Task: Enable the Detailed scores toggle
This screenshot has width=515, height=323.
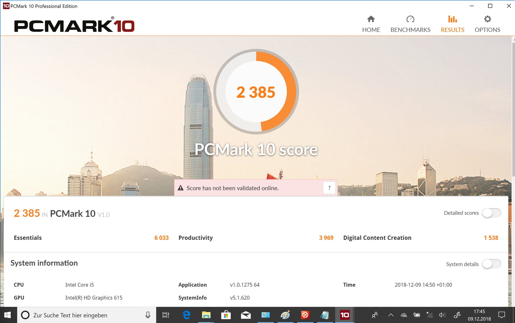Action: tap(491, 213)
